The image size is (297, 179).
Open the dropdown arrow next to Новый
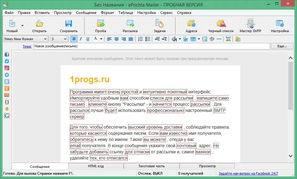pos(22,25)
